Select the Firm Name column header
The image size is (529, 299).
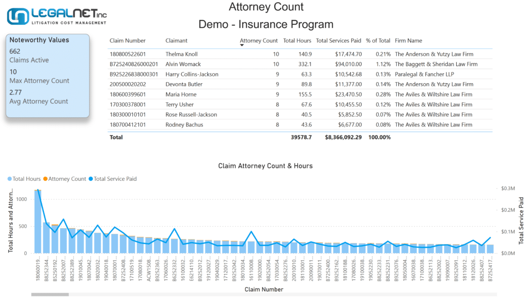pos(408,40)
